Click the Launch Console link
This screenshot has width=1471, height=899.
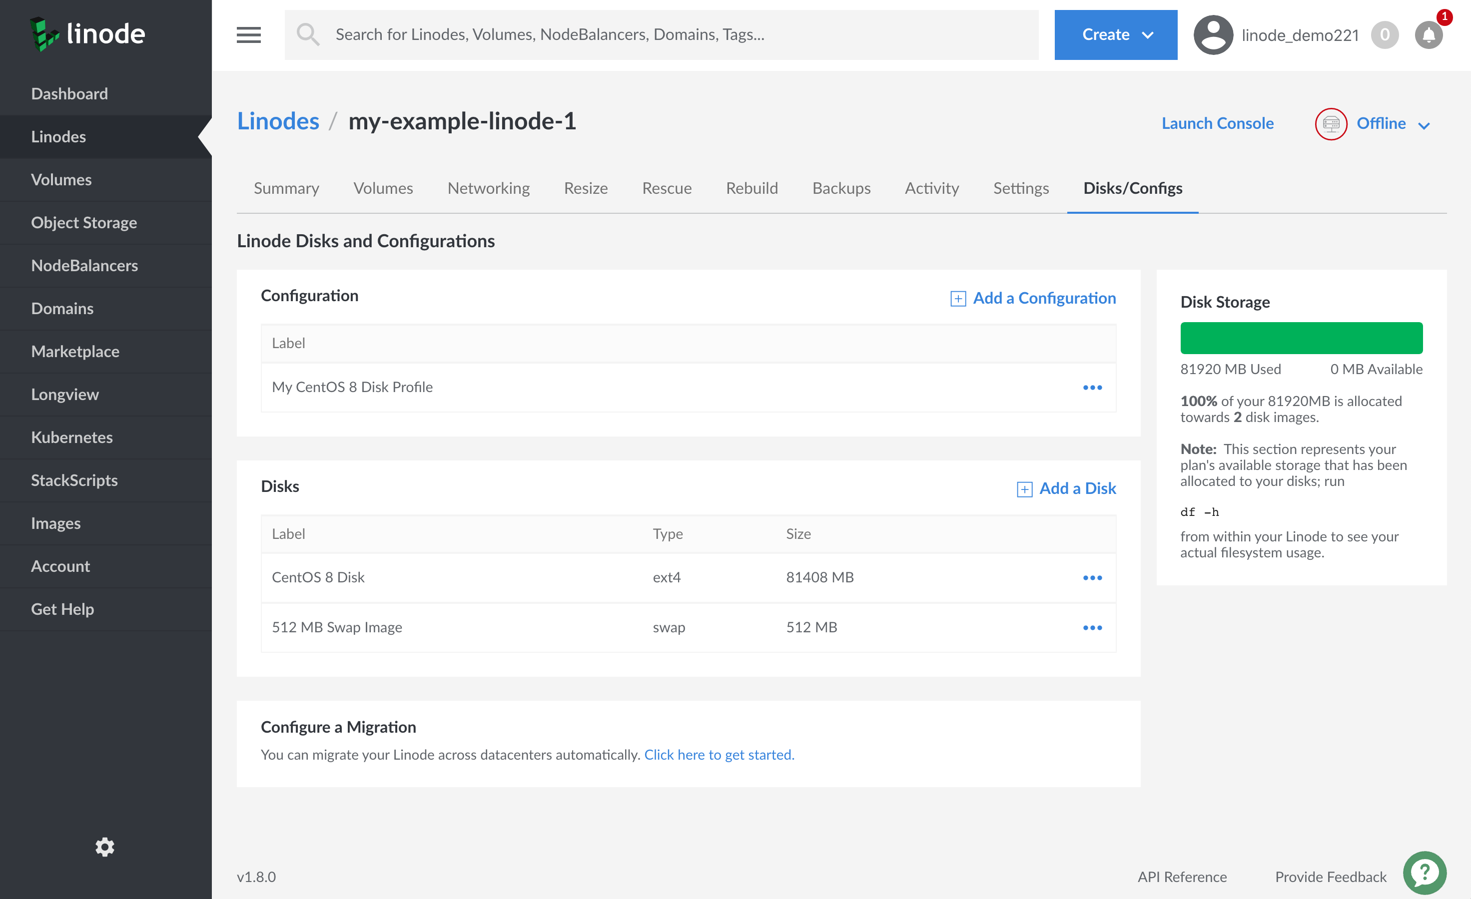[1217, 123]
